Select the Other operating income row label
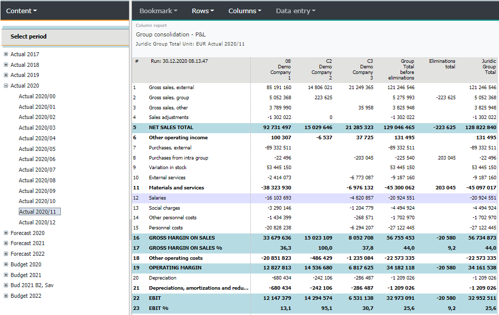The height and width of the screenshot is (315, 499). (x=178, y=137)
